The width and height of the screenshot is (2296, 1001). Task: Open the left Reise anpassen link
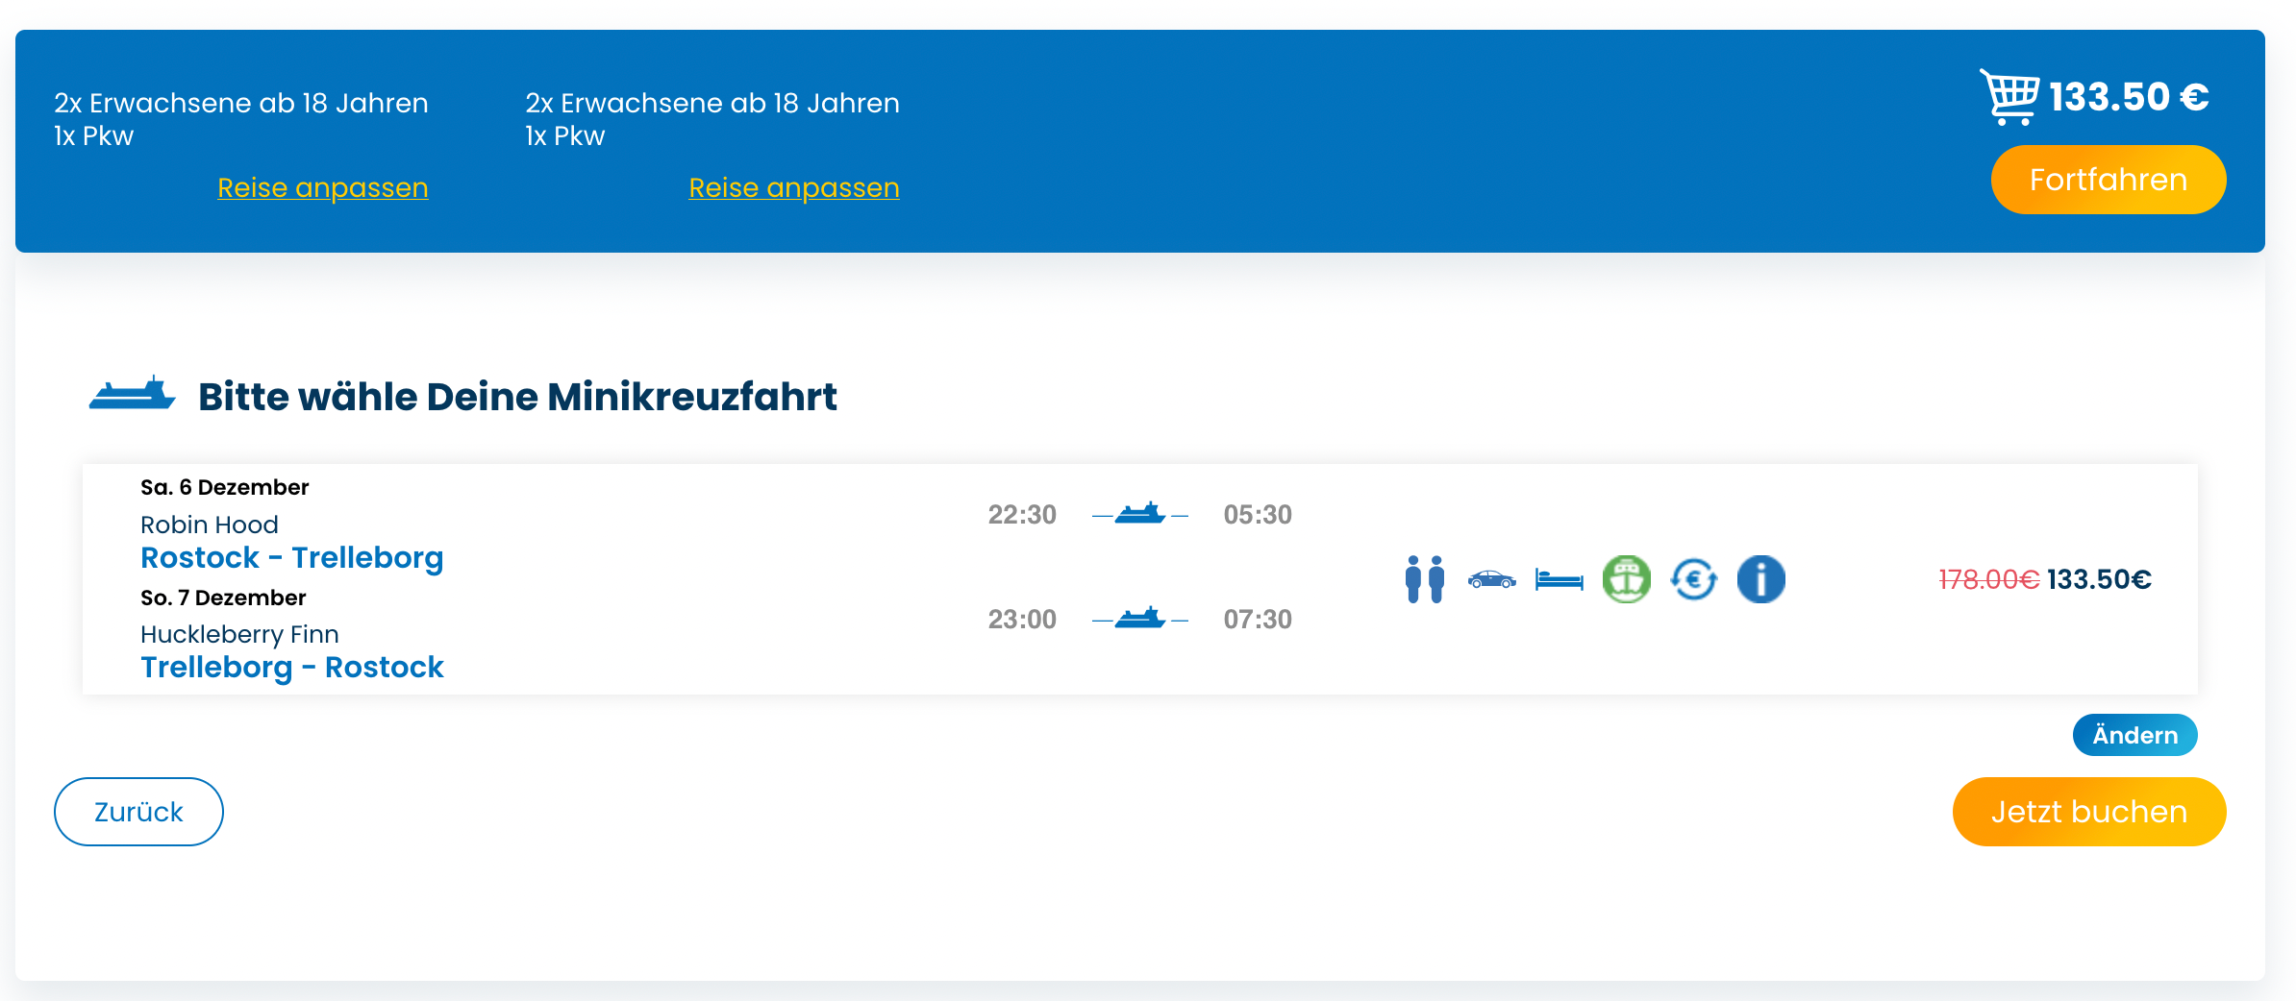click(x=323, y=187)
